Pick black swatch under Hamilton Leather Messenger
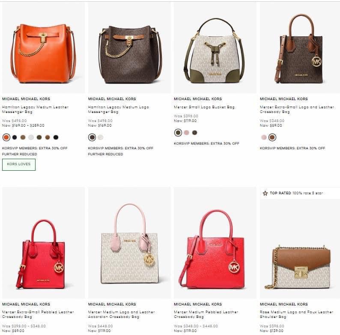The height and width of the screenshot is (335, 340). (56, 137)
